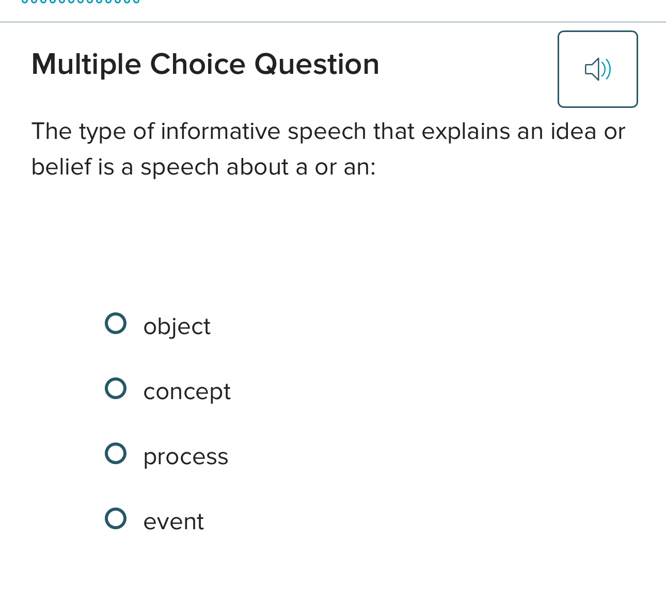Screen dimensions: 666x601
Task: Click the word "informative" in the question
Action: tap(220, 131)
